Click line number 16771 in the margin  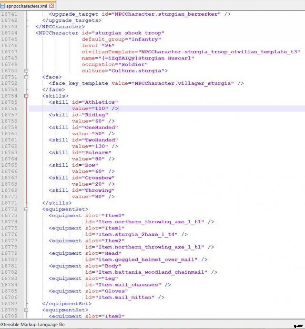click(x=9, y=203)
